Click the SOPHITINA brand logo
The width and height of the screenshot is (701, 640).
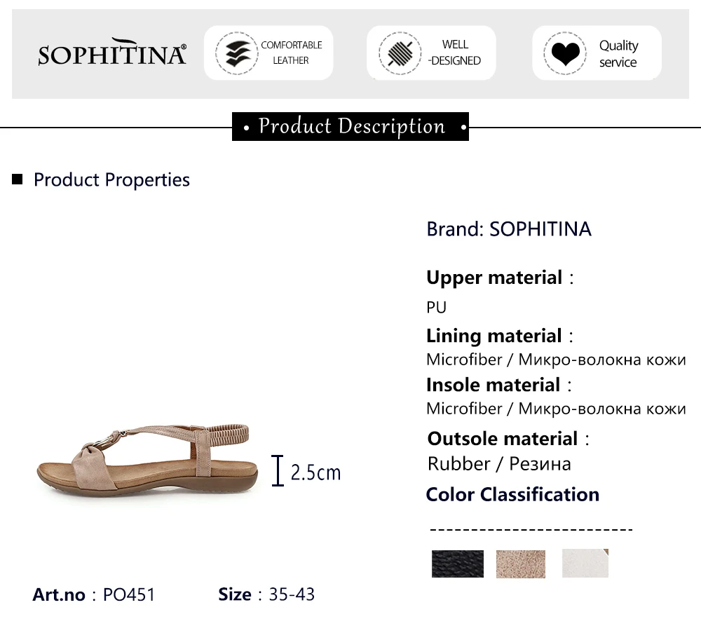coord(112,53)
